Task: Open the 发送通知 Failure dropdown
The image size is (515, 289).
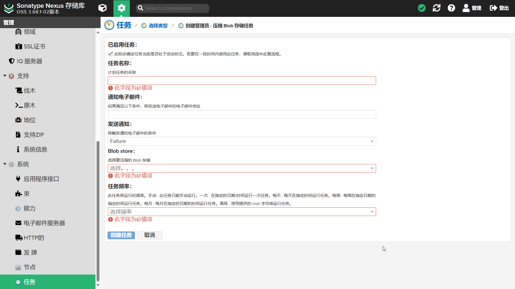Action: (x=372, y=141)
